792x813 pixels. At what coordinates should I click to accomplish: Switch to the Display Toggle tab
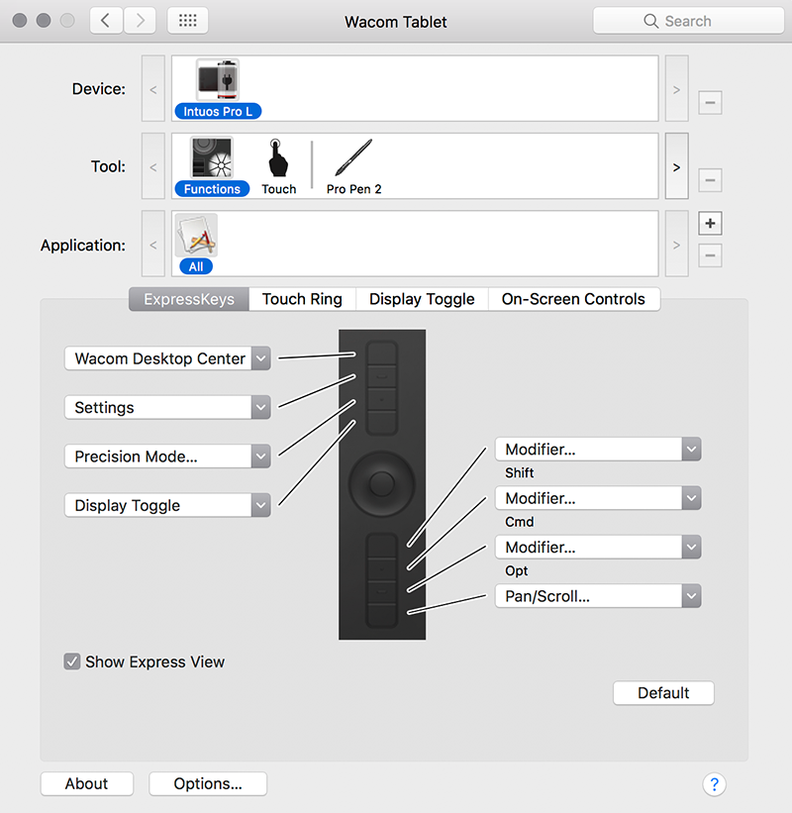[422, 299]
